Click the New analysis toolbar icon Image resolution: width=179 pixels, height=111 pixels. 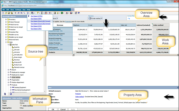3,13
